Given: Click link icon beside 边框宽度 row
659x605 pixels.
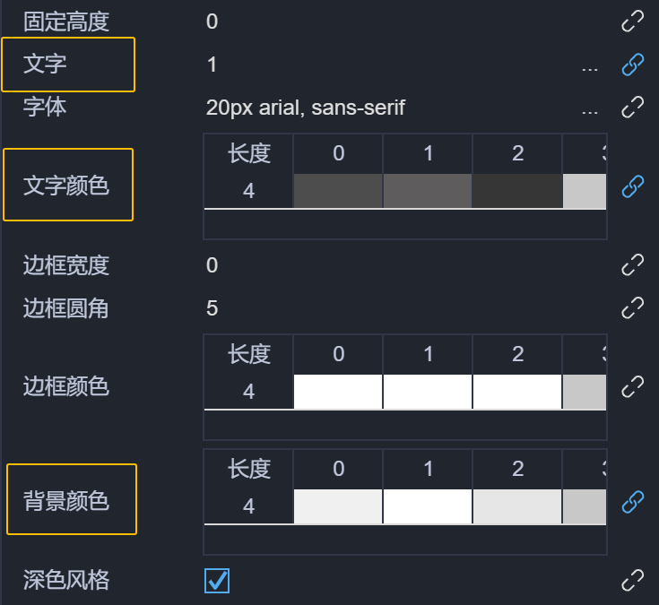Looking at the screenshot, I should click(633, 264).
